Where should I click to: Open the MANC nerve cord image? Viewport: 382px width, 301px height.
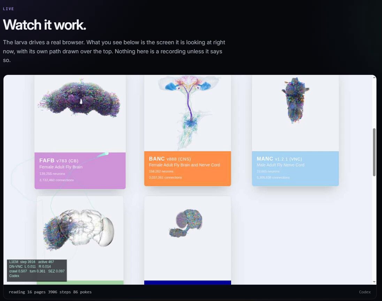coord(295,100)
